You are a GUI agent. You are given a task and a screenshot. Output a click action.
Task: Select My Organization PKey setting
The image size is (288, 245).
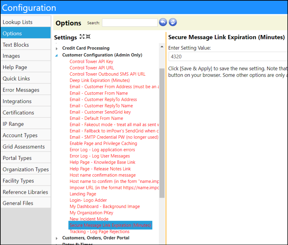(91, 213)
